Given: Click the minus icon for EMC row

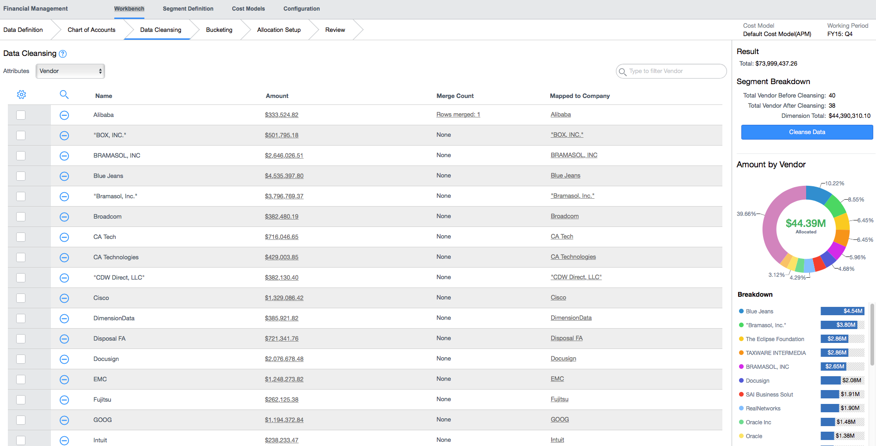Looking at the screenshot, I should [64, 379].
